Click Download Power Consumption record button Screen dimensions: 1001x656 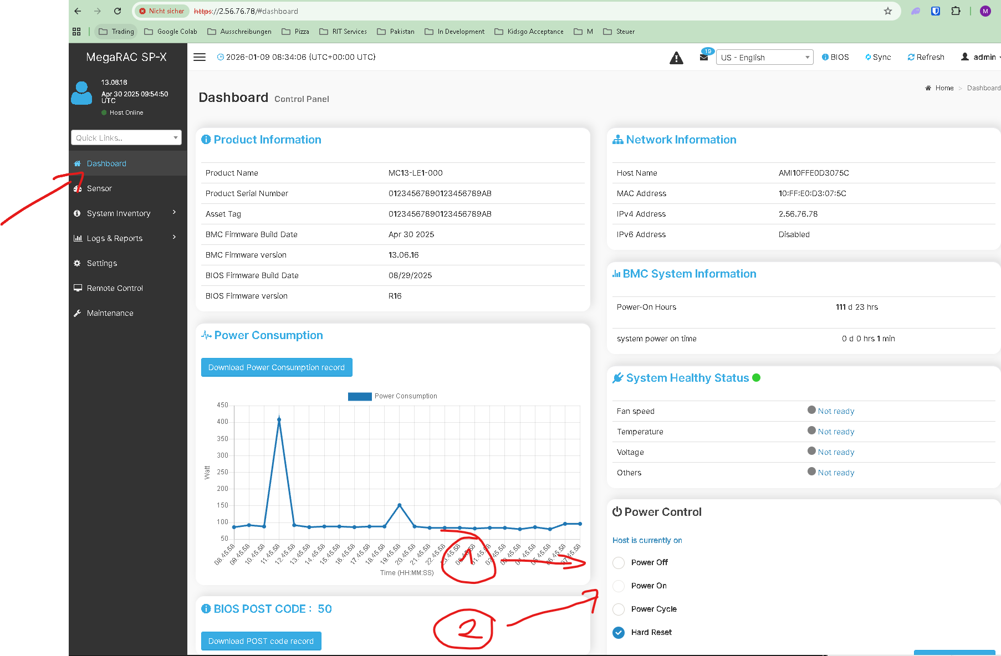[x=277, y=367]
